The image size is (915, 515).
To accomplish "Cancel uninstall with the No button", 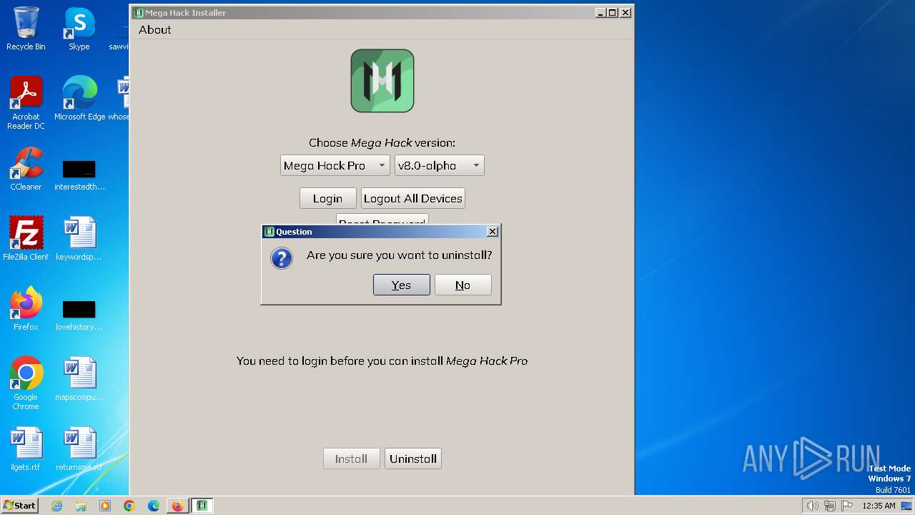I will (x=463, y=285).
